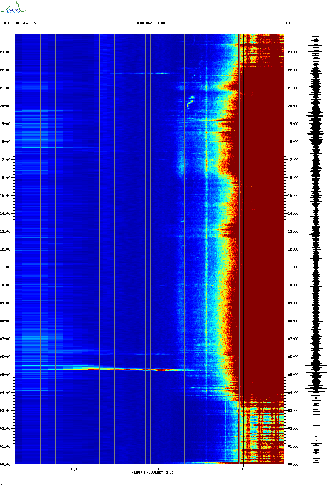Click the left 10:00 time label
The image size is (329, 488).
5,285
